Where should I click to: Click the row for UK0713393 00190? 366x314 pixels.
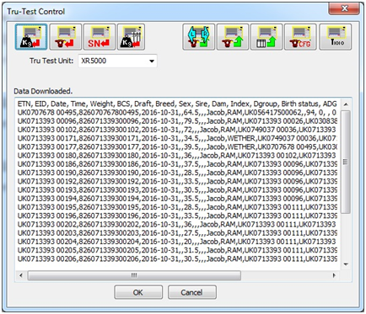tap(177, 173)
